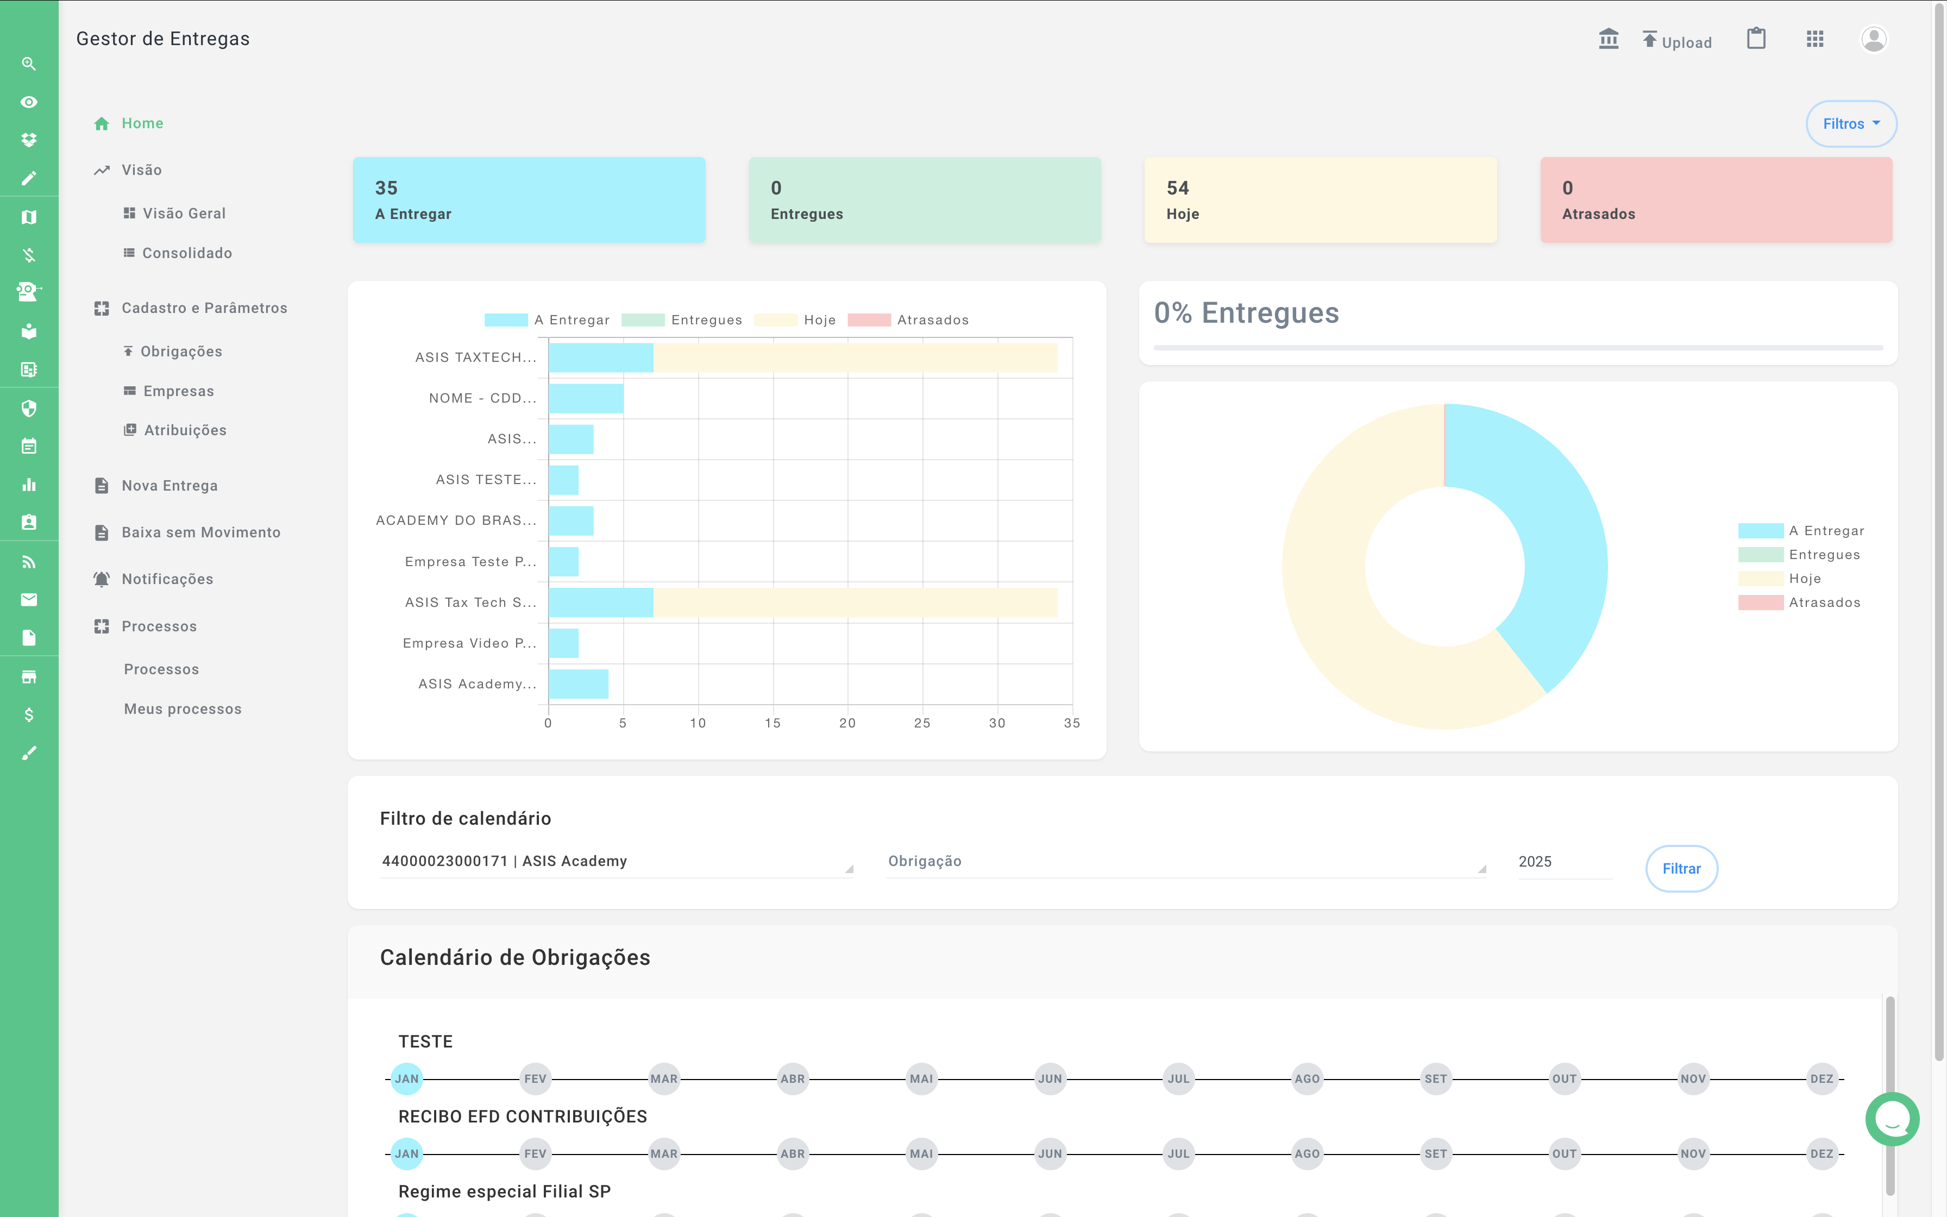Go to Home menu item
The width and height of the screenshot is (1947, 1217).
[129, 123]
